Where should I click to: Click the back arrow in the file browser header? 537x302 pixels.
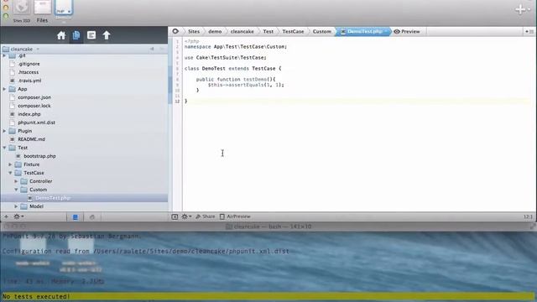point(152,49)
